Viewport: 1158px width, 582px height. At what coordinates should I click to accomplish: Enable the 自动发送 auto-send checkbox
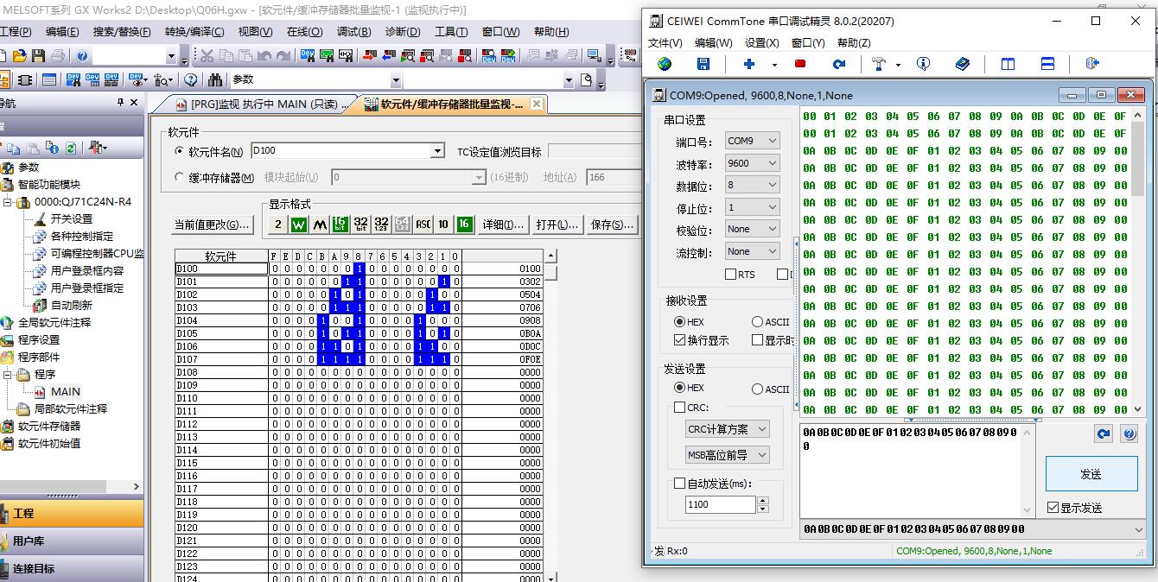click(679, 484)
